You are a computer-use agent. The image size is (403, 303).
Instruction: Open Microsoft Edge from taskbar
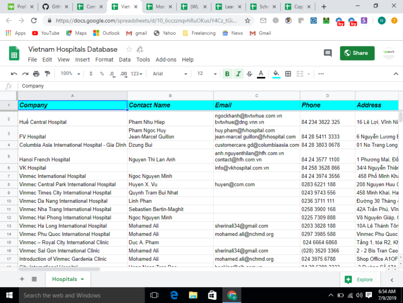[x=174, y=295]
